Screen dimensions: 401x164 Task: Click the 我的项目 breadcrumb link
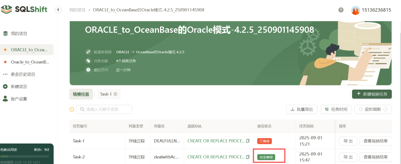pyautogui.click(x=77, y=10)
